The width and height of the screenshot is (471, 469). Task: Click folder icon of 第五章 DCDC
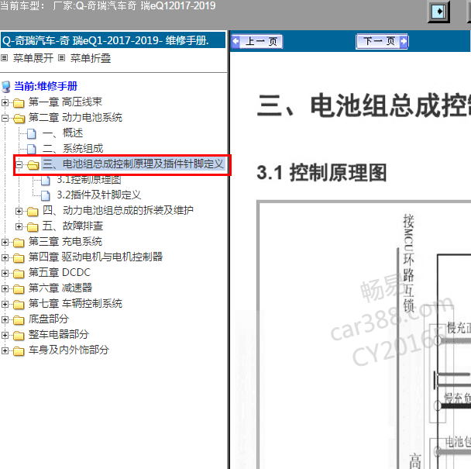pyautogui.click(x=19, y=274)
